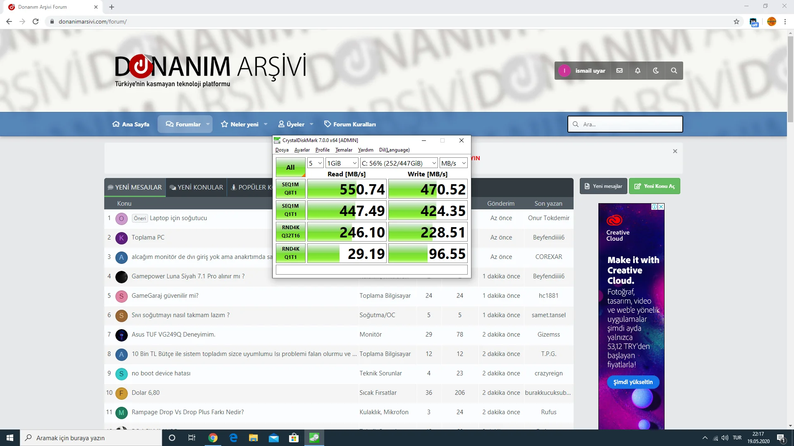Open the Laptop için soğutucu thread

coord(178,218)
